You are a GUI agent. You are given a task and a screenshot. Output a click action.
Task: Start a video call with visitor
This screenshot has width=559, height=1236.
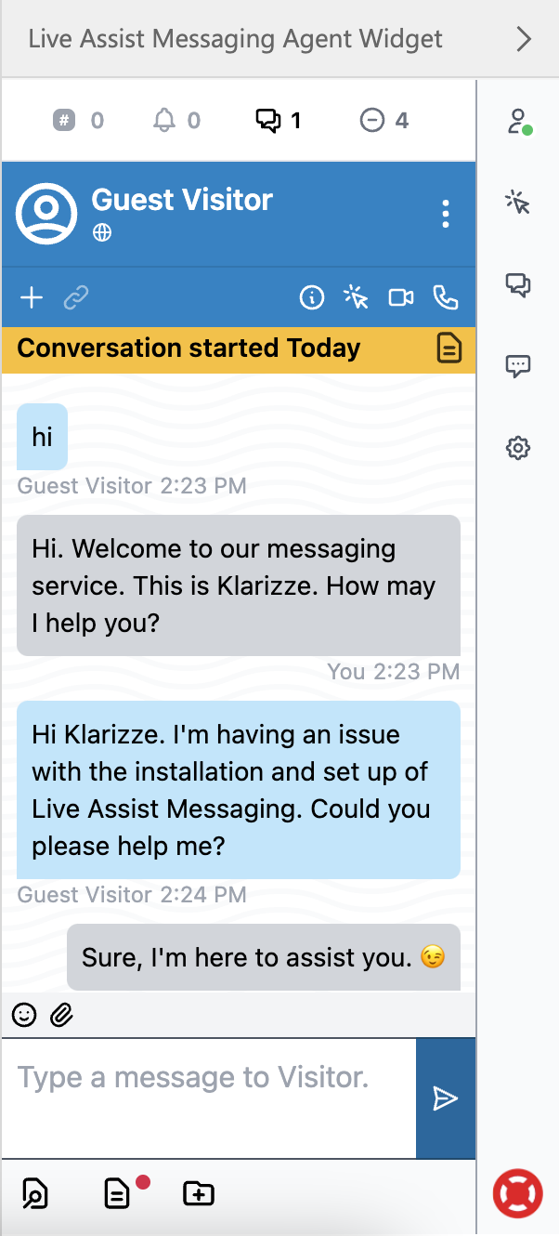[401, 297]
